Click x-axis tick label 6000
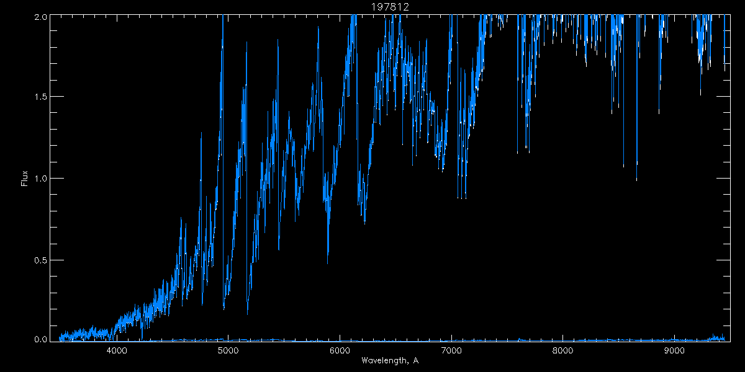The height and width of the screenshot is (372, 745). click(x=340, y=351)
